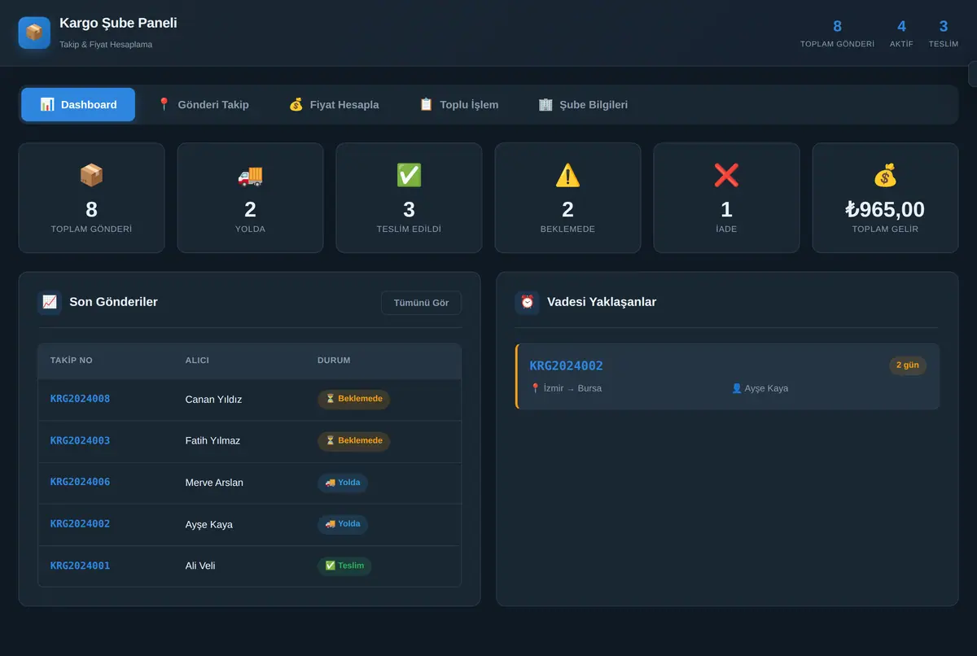Open KRG2024002 in the Son Gönderiler table
The width and height of the screenshot is (977, 656).
(x=80, y=523)
